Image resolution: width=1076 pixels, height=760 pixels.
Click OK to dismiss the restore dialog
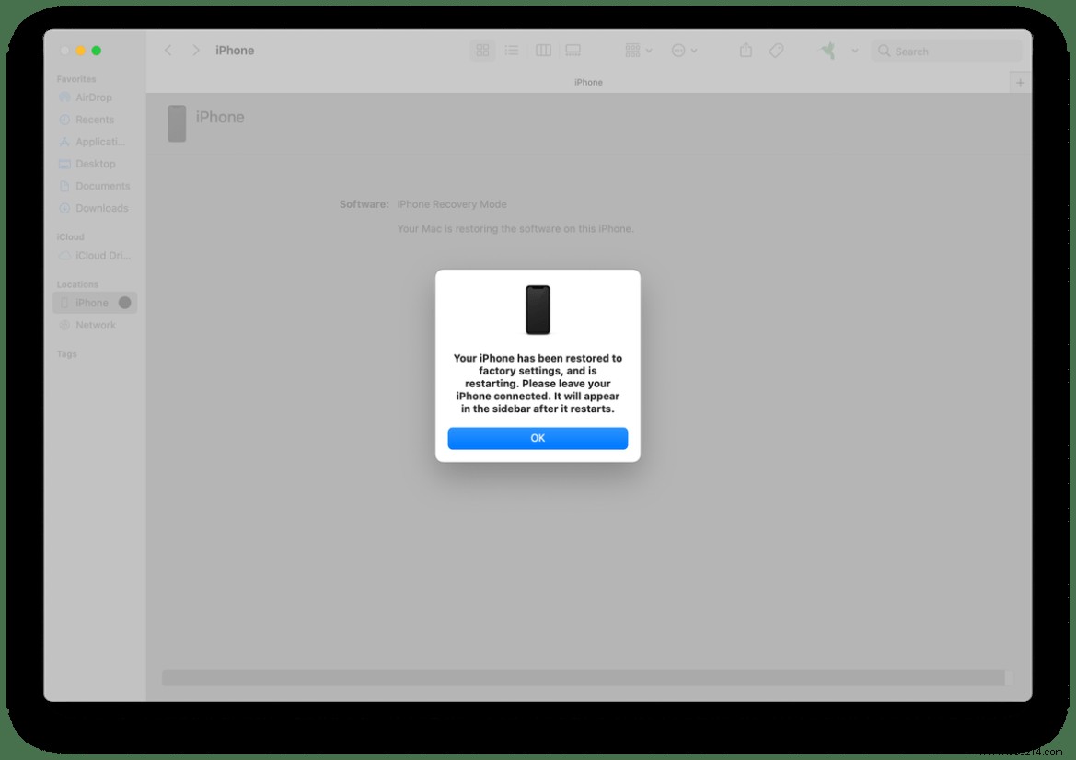538,438
